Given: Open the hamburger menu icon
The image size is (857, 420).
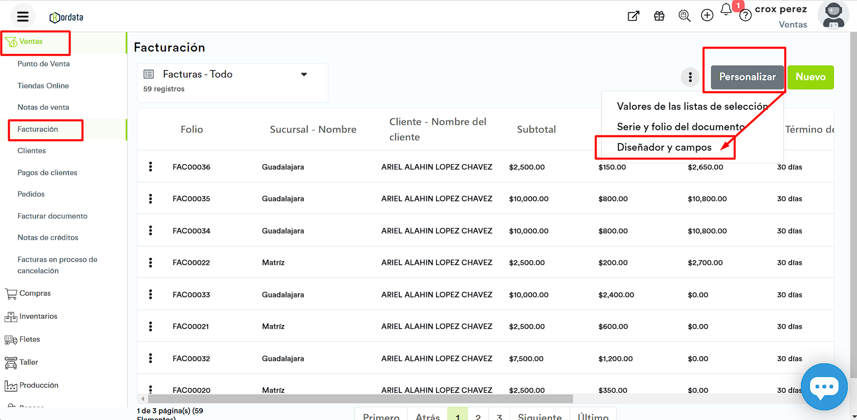Looking at the screenshot, I should 22,17.
